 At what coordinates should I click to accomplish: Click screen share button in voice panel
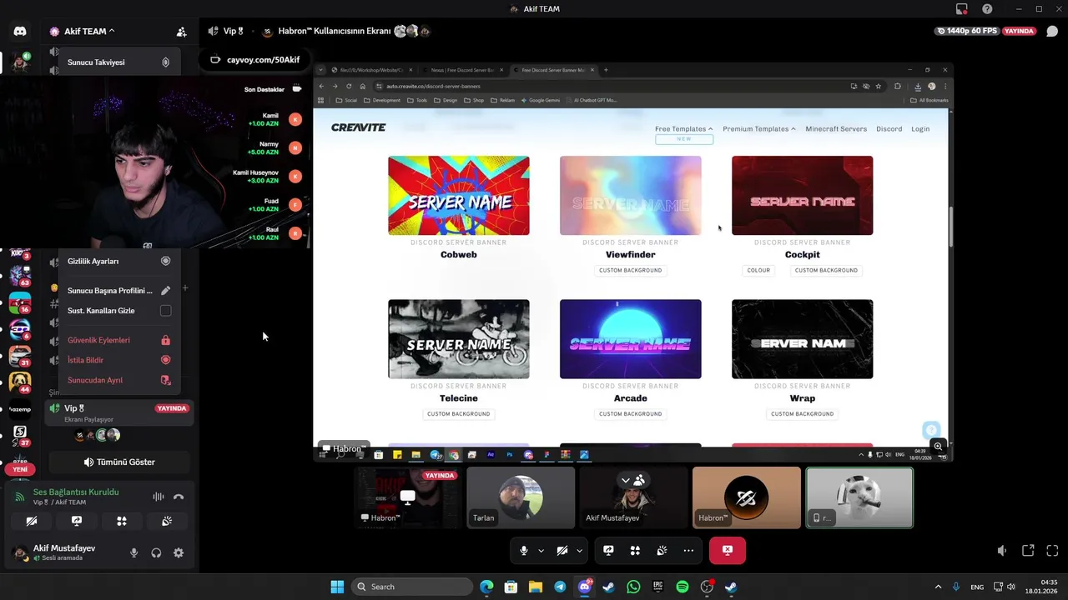coord(77,521)
